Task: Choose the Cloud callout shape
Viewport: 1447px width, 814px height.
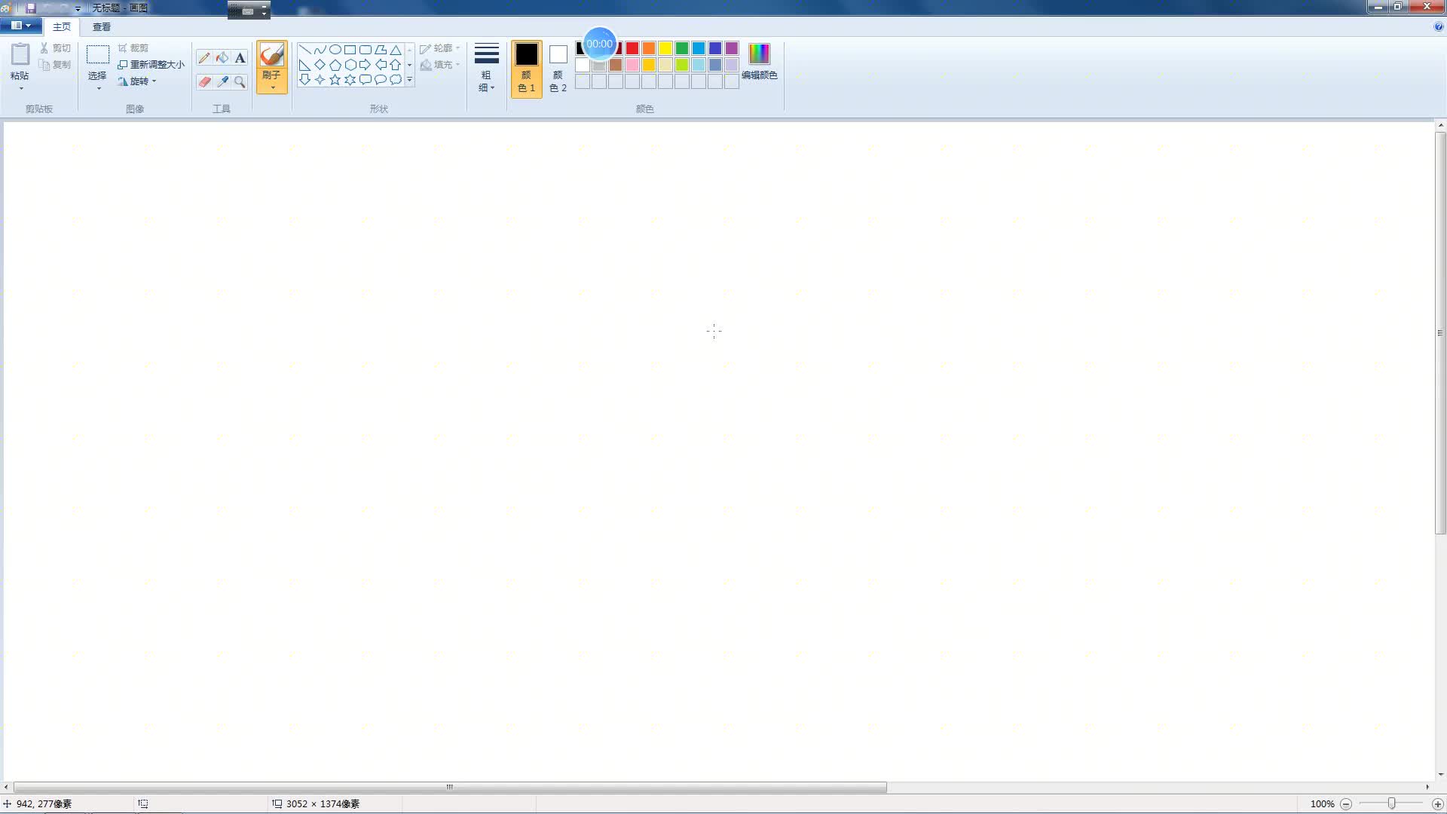Action: pyautogui.click(x=396, y=80)
